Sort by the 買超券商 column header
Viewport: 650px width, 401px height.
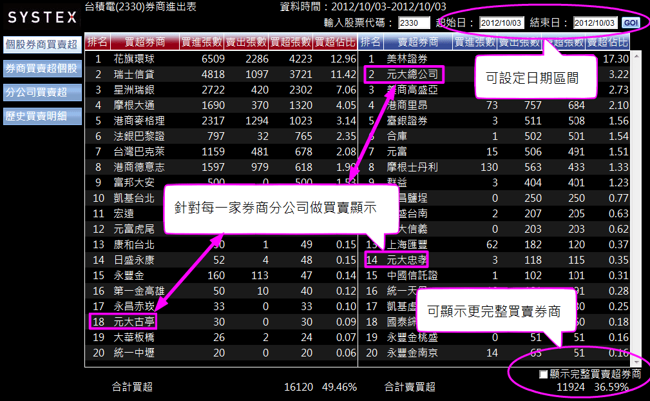(x=144, y=43)
